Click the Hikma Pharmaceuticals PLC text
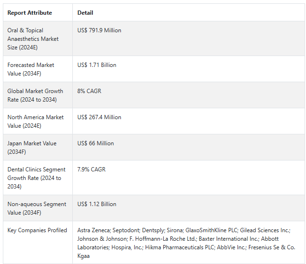Screen dimensions: 306x264 click(180, 247)
